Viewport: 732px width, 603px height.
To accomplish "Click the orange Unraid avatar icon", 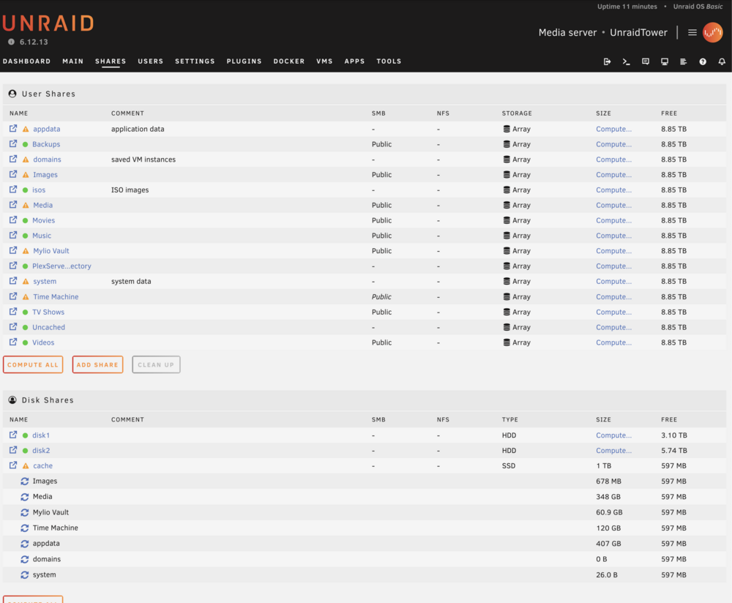I will tap(713, 32).
